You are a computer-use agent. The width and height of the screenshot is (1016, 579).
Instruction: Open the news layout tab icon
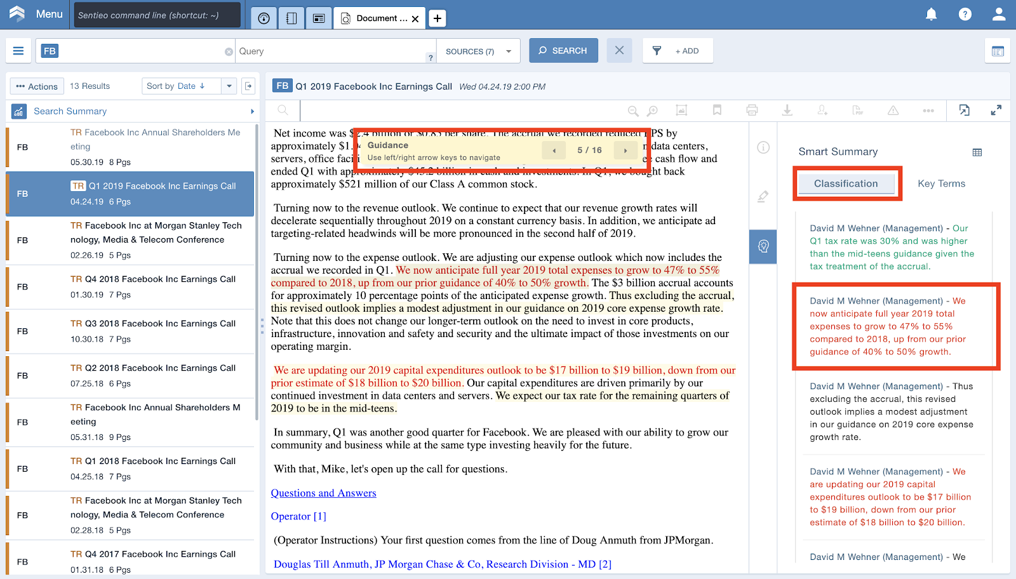(319, 18)
